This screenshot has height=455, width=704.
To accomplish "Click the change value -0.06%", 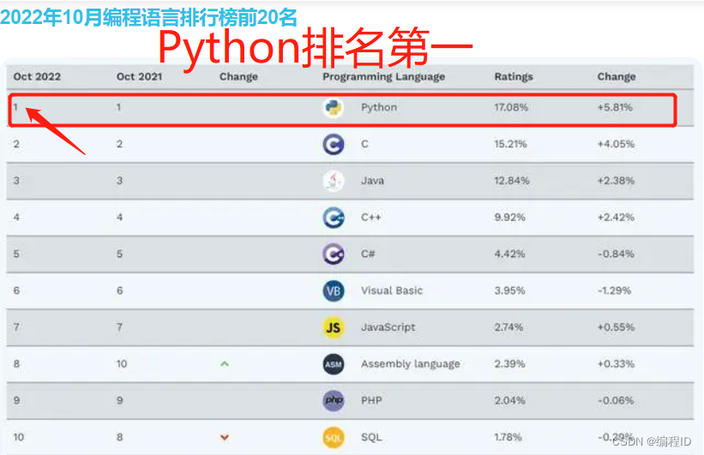I will point(616,401).
